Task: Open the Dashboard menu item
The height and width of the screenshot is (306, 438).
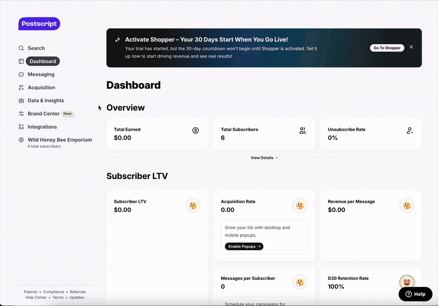Action: tap(42, 61)
